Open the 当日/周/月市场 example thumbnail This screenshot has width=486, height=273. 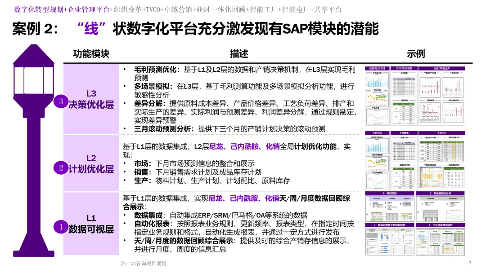[377, 96]
